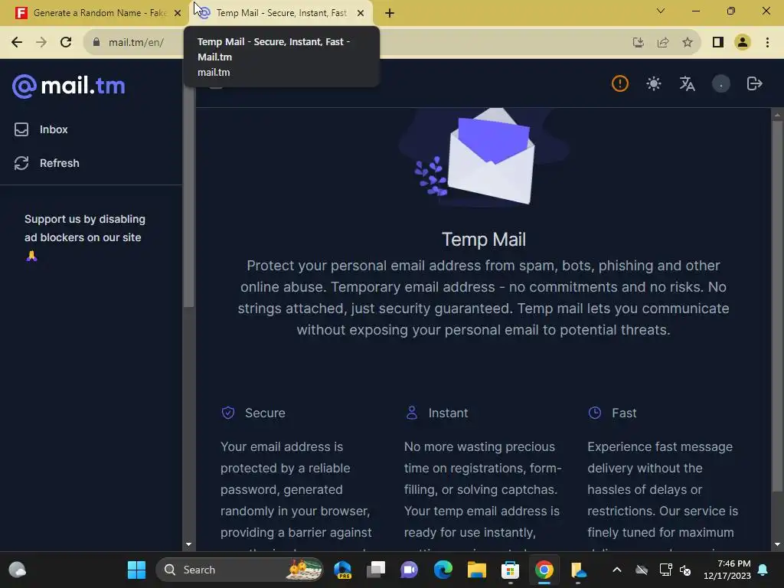Viewport: 784px width, 588px height.
Task: Reload the current page
Action: tap(66, 42)
